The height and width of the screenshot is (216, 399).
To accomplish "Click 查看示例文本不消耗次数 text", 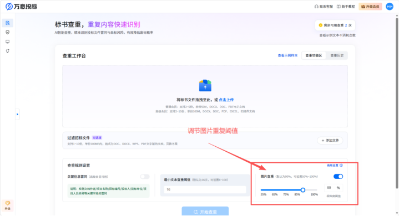I will 337,35.
